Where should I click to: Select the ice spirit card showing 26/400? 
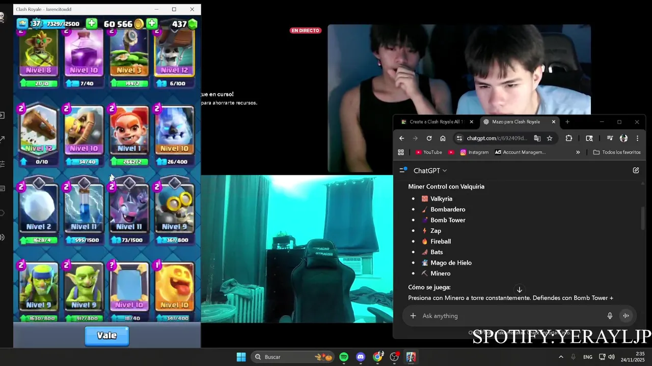point(174,130)
